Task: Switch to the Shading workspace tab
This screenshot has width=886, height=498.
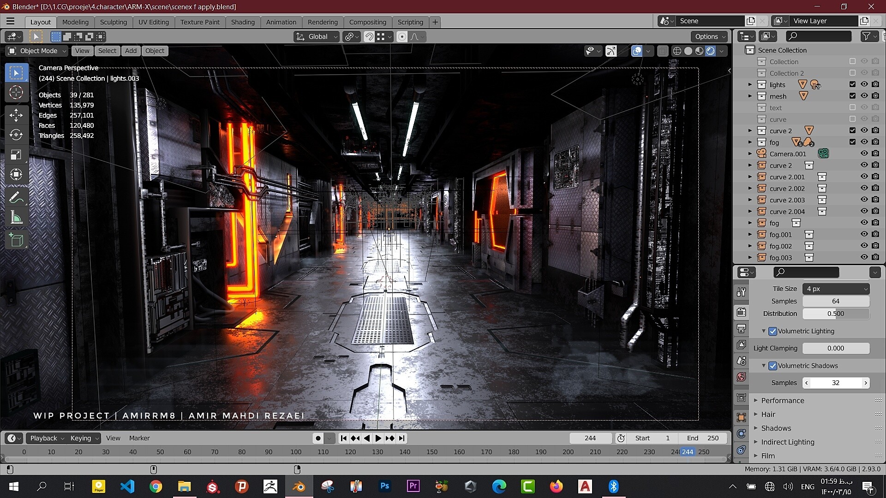Action: (242, 22)
